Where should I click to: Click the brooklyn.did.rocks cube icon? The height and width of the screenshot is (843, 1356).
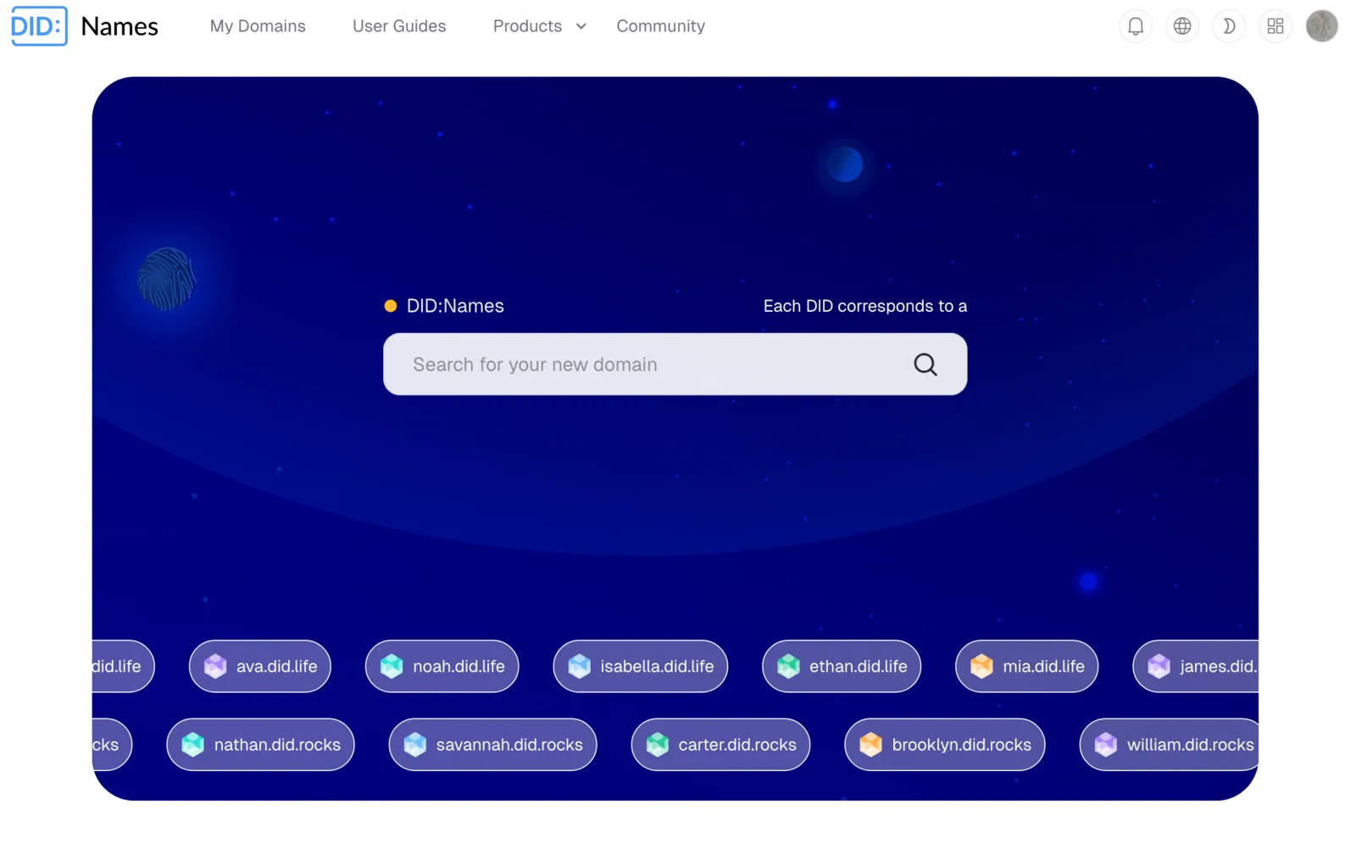pos(871,745)
